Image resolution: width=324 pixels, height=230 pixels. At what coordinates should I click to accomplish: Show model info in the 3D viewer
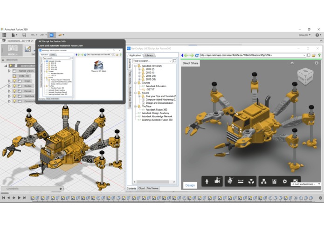click(317, 63)
